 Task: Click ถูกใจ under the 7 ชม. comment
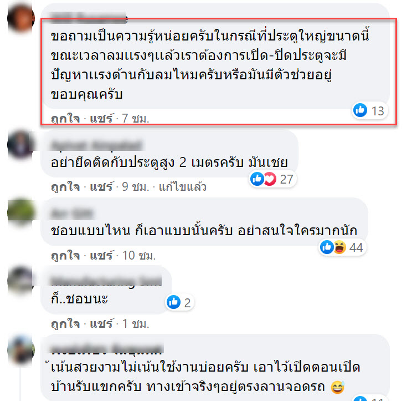click(65, 118)
